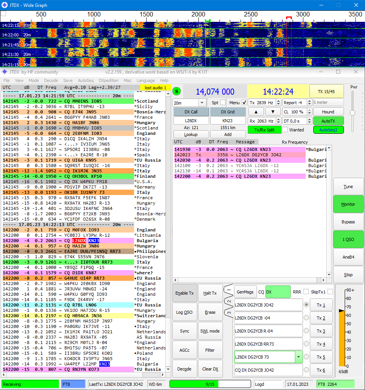Toggle the AutoTX button
The height and width of the screenshot is (390, 365).
pyautogui.click(x=328, y=121)
